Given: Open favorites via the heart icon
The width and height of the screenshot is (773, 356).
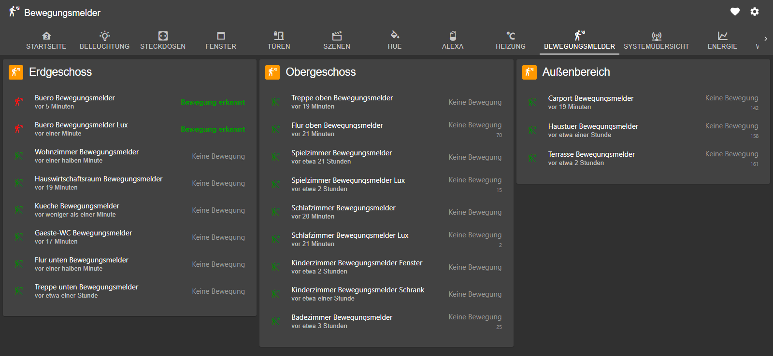Looking at the screenshot, I should [x=735, y=12].
